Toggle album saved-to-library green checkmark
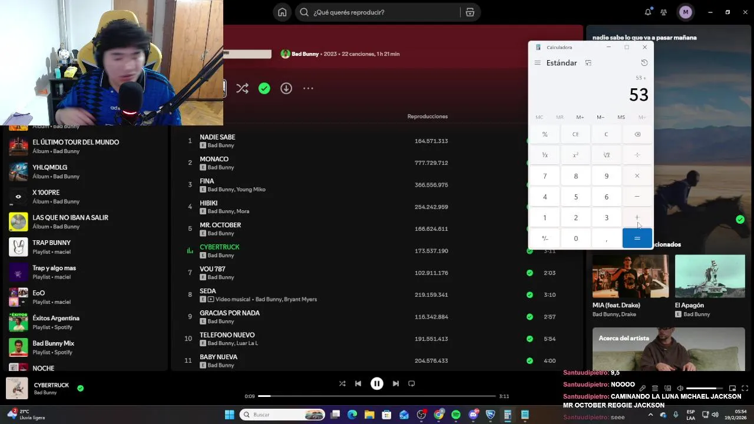 pyautogui.click(x=264, y=88)
